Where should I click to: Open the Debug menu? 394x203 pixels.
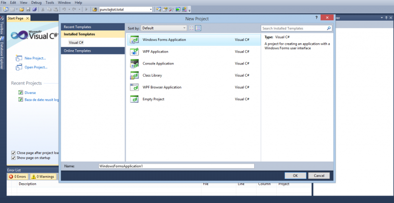[x=36, y=2]
